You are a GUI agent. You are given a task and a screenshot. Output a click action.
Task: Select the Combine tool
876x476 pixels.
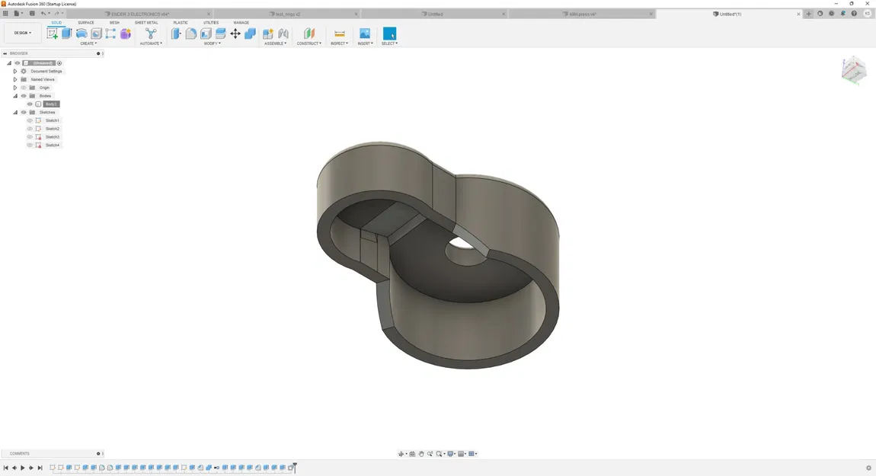point(251,34)
